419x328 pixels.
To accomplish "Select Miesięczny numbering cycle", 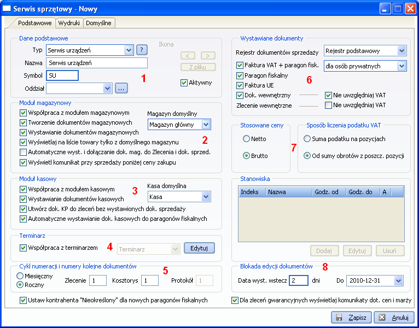I will click(20, 276).
